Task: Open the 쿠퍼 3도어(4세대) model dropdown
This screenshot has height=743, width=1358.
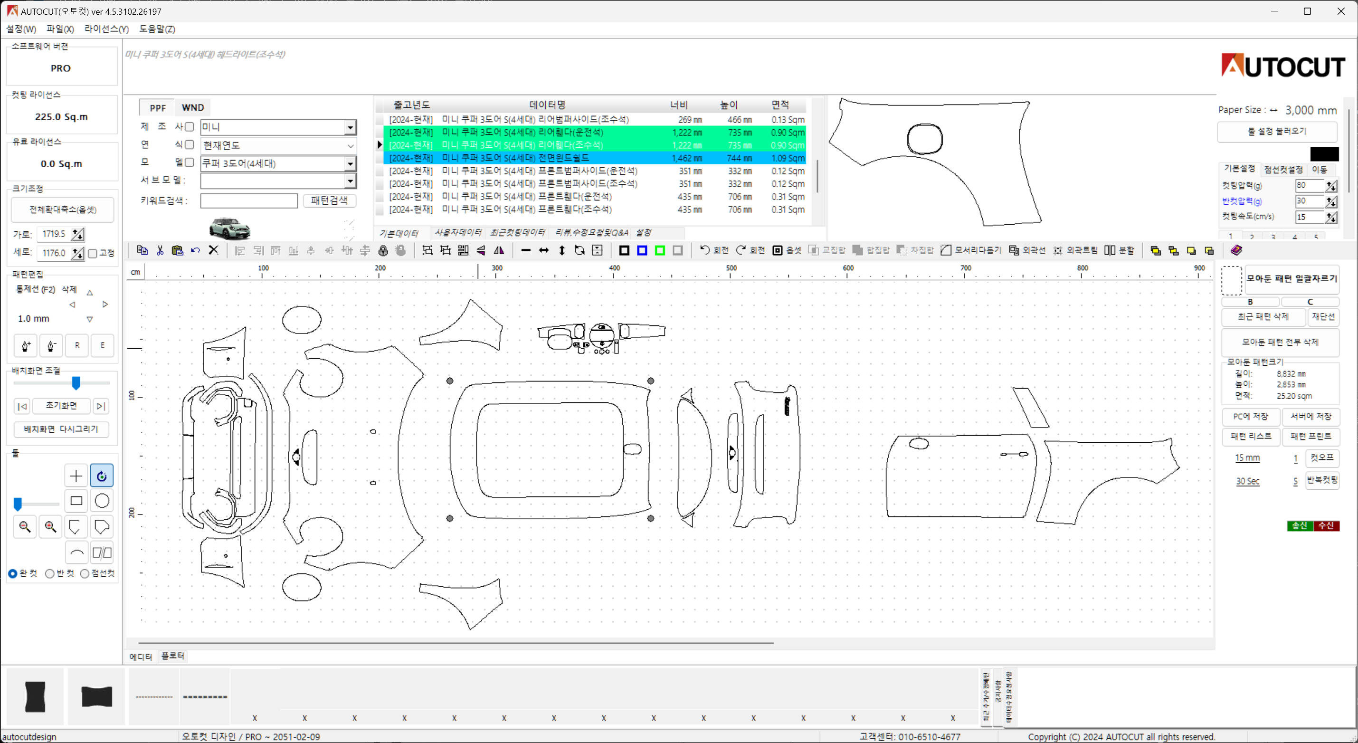Action: [351, 163]
